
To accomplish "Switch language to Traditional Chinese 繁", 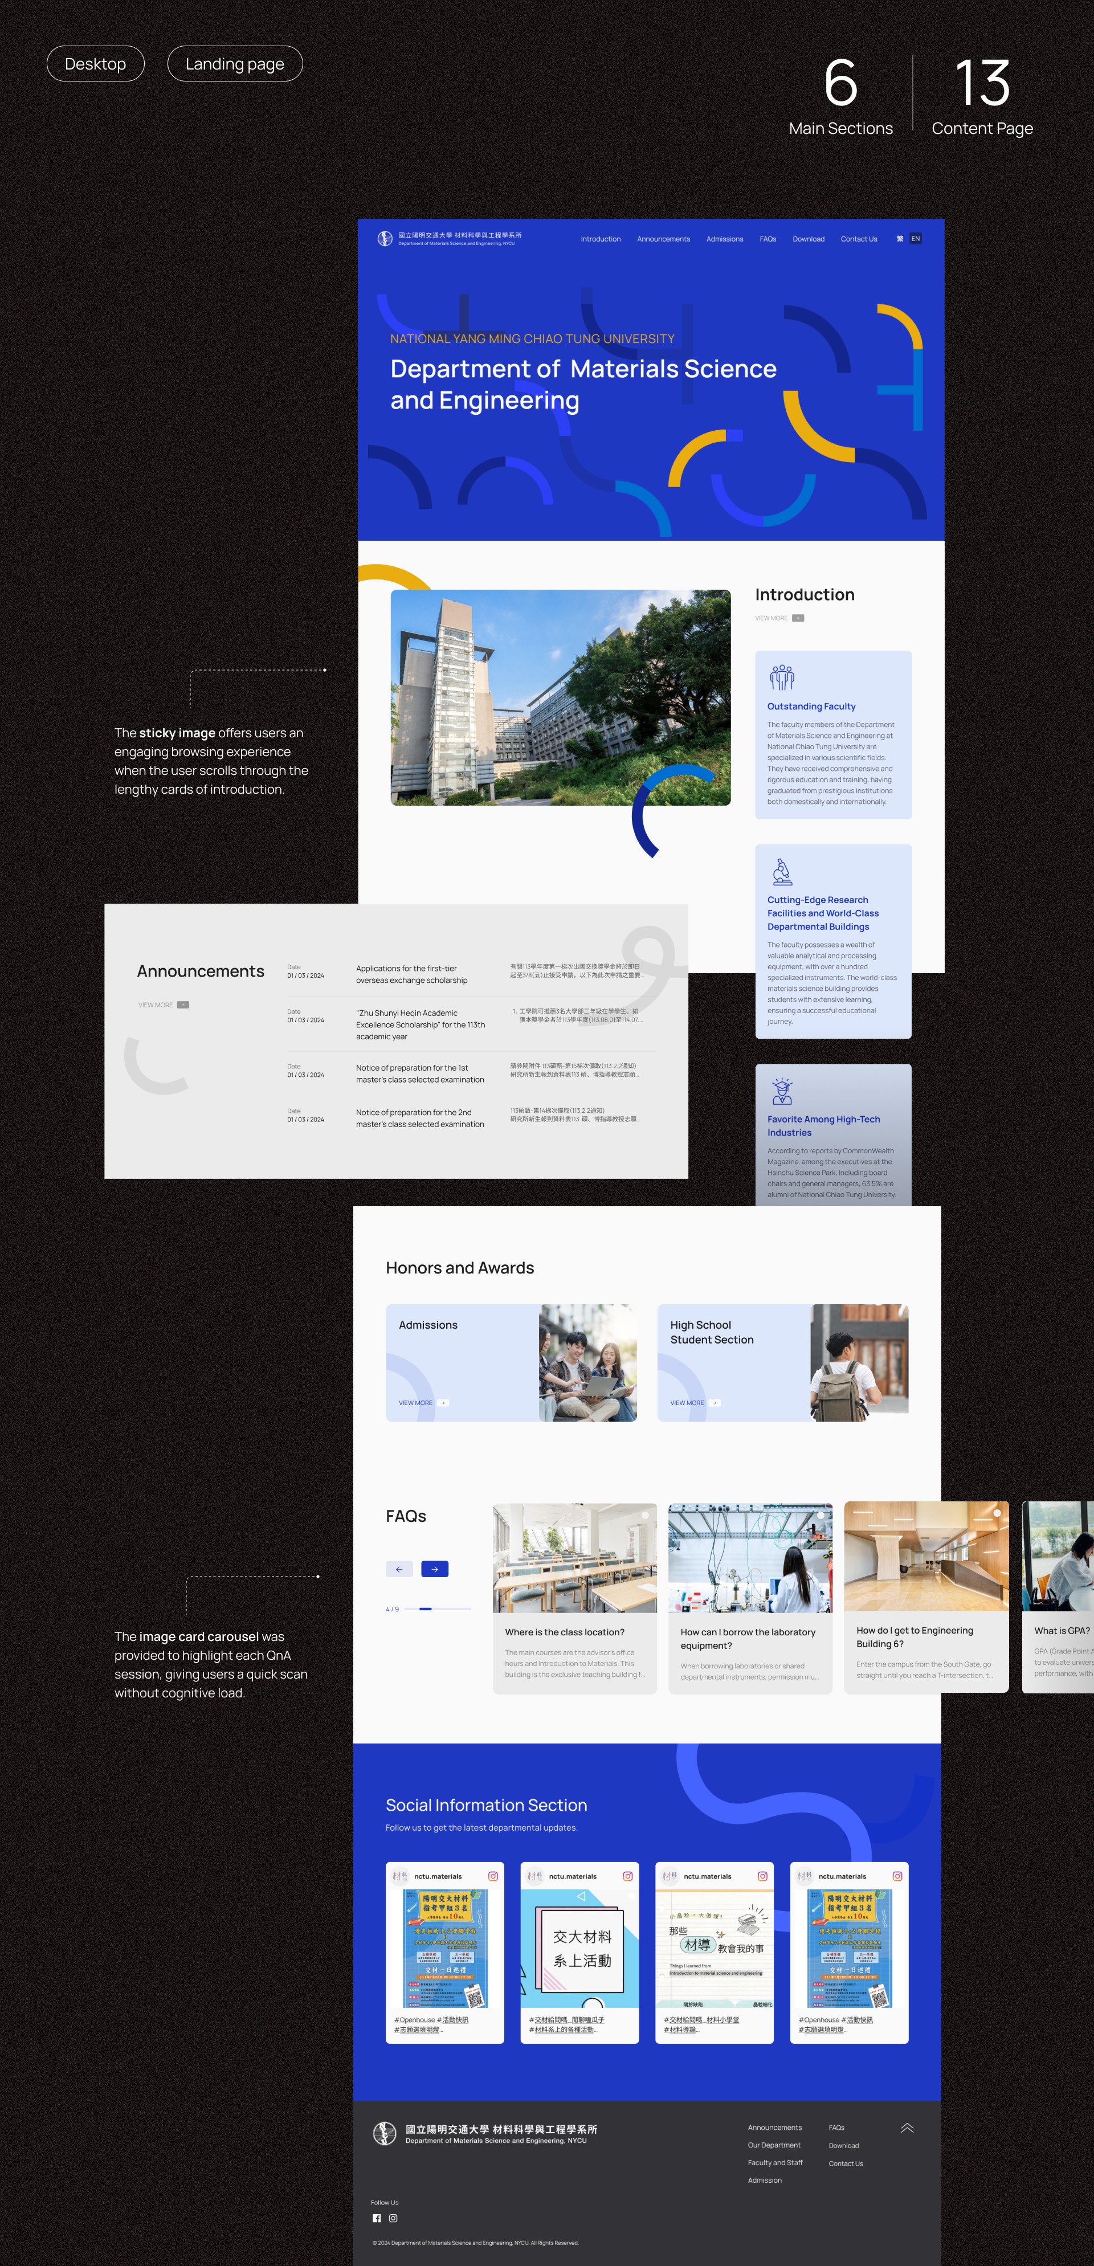I will pyautogui.click(x=900, y=238).
